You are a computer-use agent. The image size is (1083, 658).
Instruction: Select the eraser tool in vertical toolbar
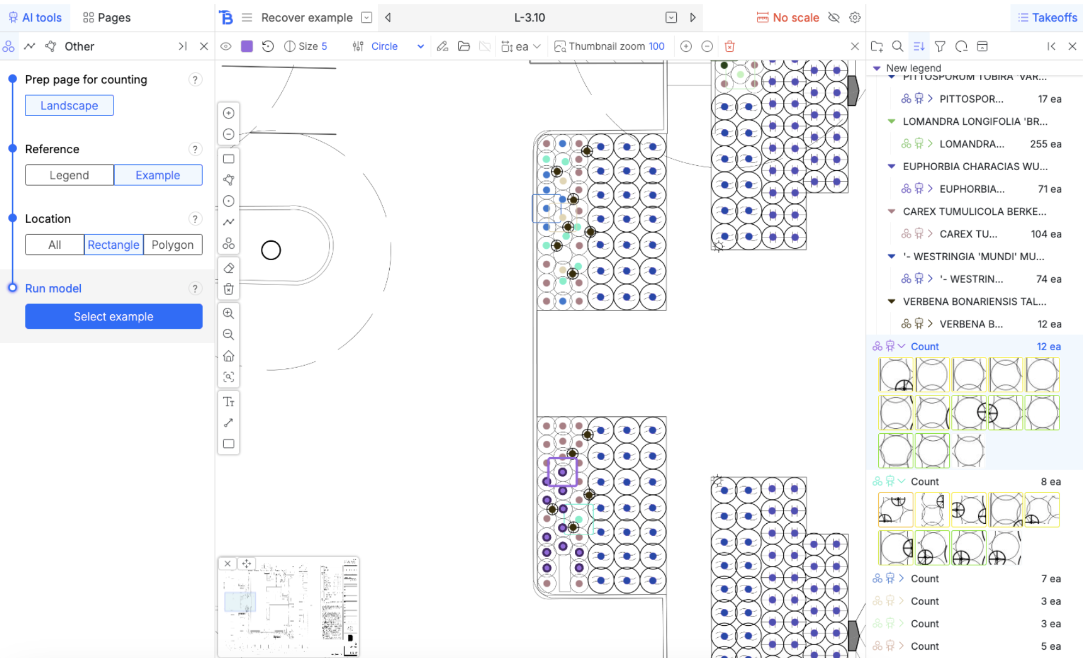click(x=229, y=268)
